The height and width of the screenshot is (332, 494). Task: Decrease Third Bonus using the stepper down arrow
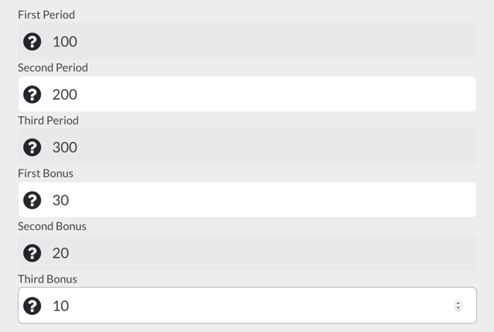point(458,308)
